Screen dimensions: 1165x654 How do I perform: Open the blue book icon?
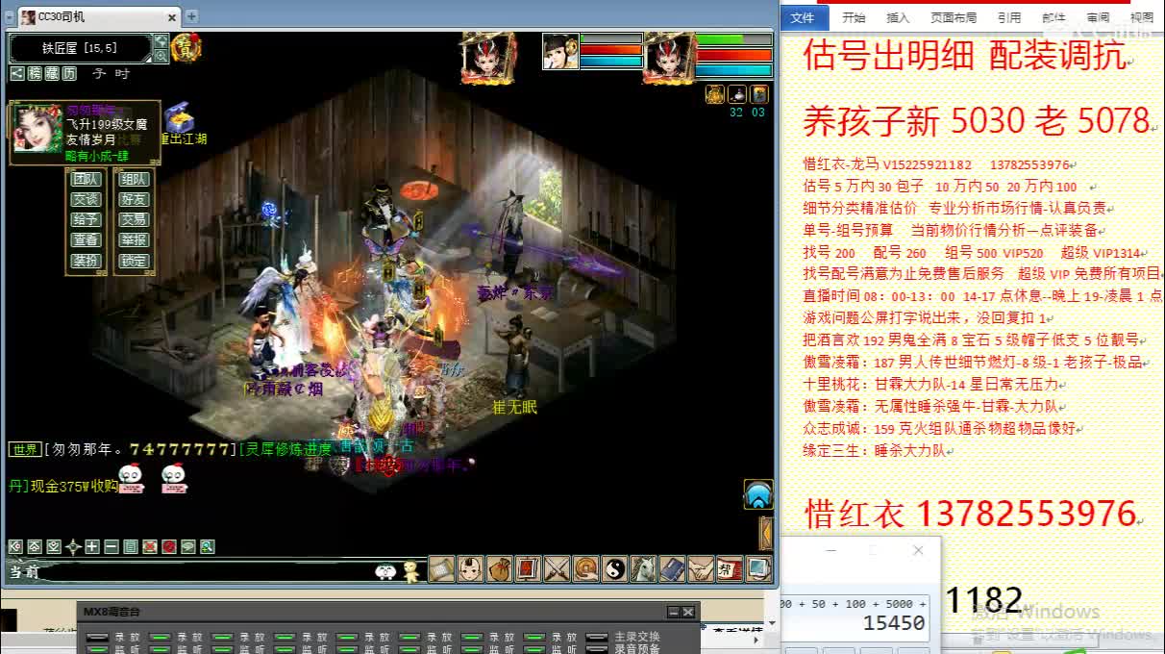(x=672, y=568)
